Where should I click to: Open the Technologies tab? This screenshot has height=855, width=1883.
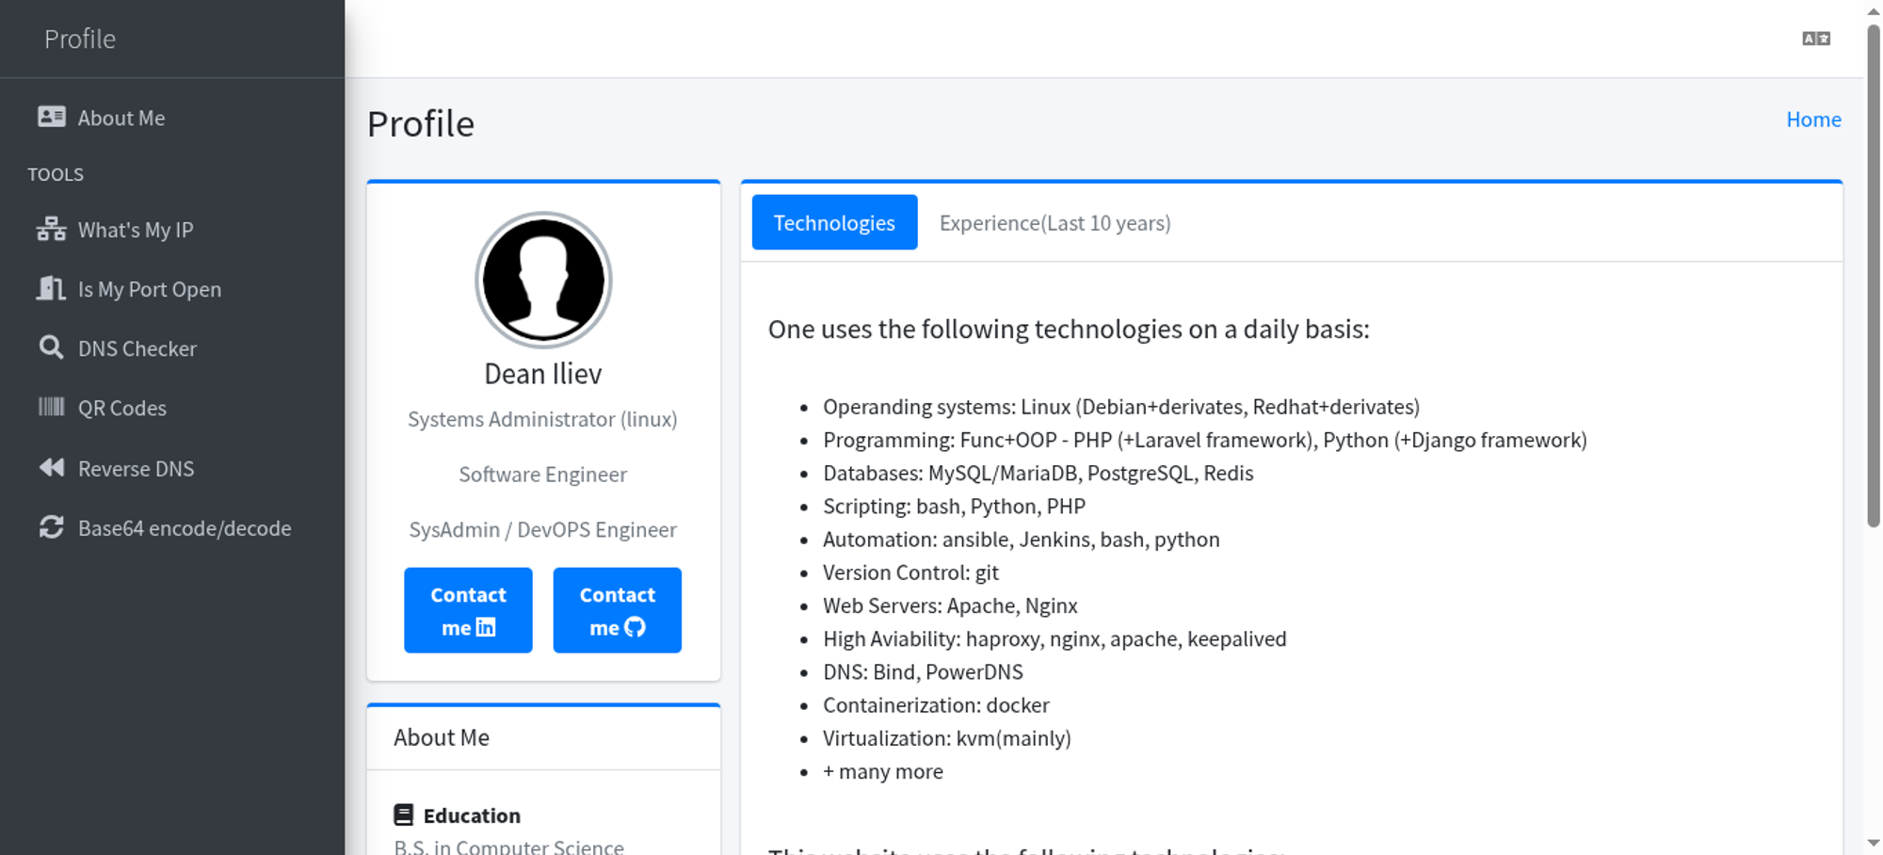tap(834, 222)
